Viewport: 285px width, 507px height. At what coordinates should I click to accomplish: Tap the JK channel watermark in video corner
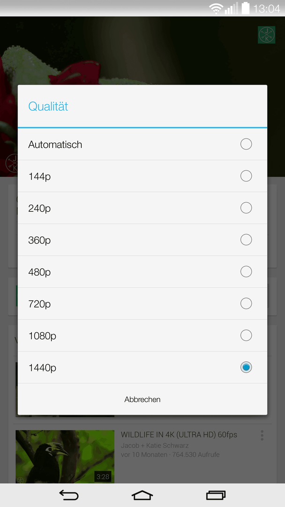click(267, 35)
